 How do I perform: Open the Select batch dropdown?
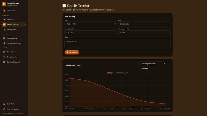coord(90,24)
